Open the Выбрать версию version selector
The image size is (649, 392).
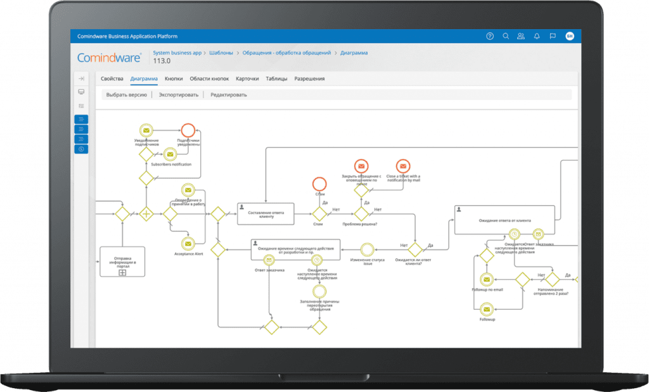click(127, 95)
